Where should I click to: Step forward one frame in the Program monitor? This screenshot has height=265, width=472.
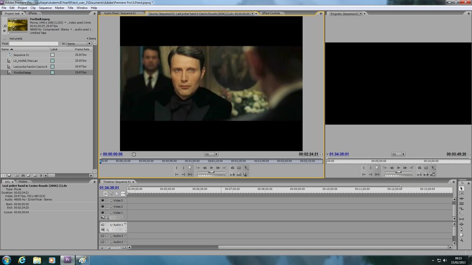(405, 168)
